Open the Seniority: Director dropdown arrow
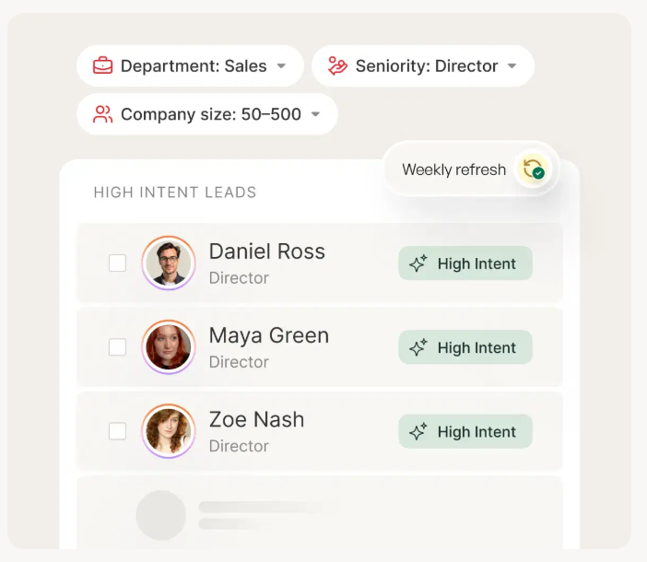The image size is (647, 562). pos(512,66)
